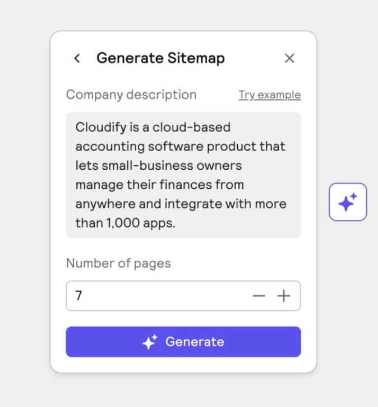Click the value 7 in pages field
This screenshot has width=378, height=407.
[79, 296]
